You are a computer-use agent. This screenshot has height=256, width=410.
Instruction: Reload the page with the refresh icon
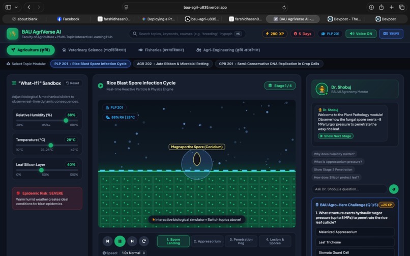click(x=284, y=7)
